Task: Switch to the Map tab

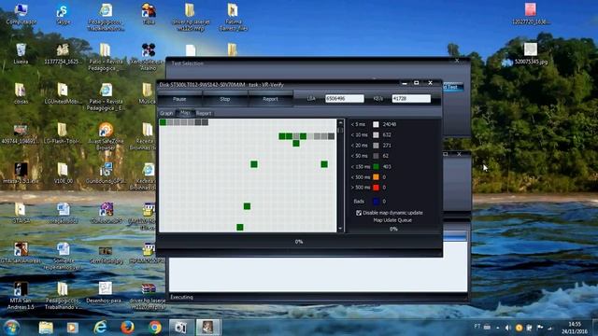Action: click(x=185, y=113)
